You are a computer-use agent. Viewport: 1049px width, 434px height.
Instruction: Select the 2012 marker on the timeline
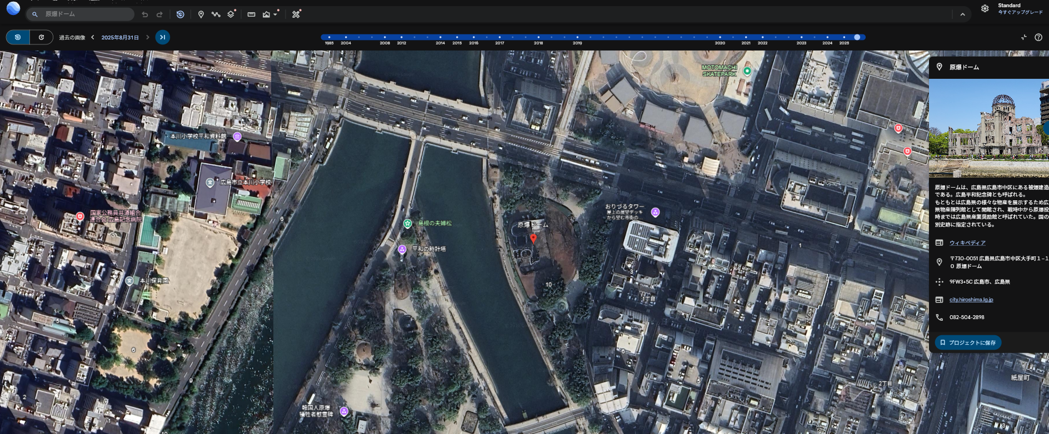[401, 37]
